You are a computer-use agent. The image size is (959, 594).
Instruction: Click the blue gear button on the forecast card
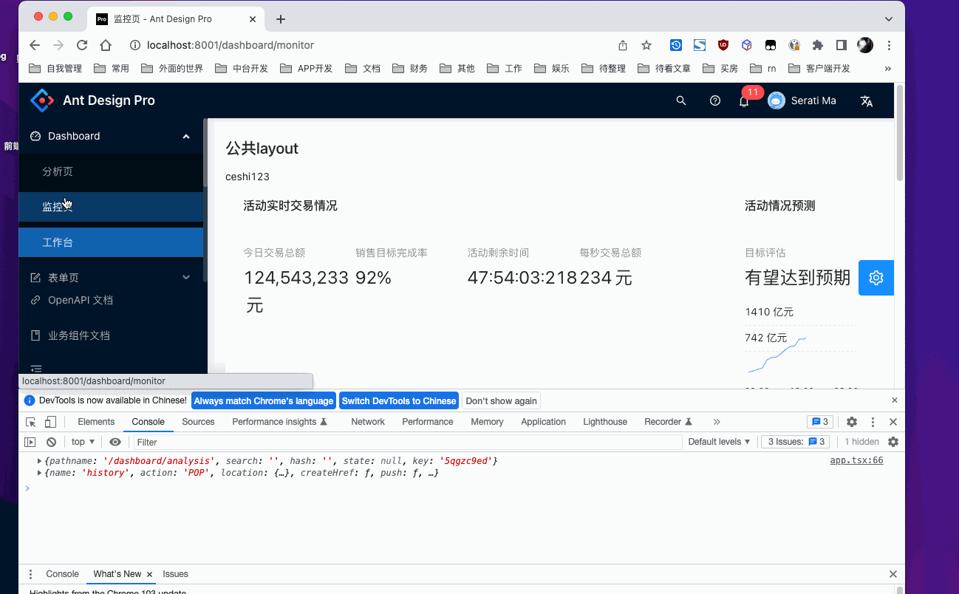pyautogui.click(x=876, y=277)
